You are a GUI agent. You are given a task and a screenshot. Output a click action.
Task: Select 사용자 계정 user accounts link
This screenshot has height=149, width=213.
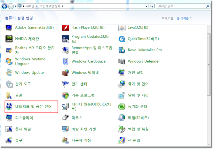(81, 140)
